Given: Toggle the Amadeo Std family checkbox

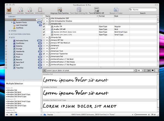Looking at the screenshot, I should (44, 24).
